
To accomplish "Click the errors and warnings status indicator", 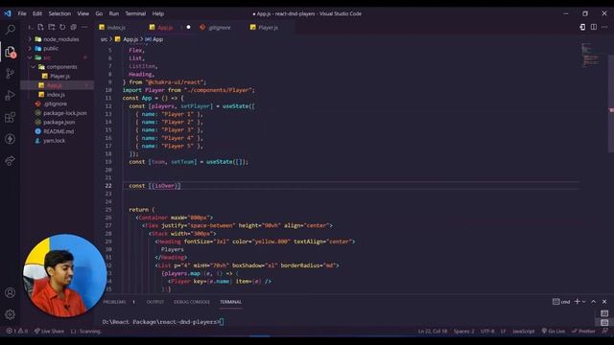I will point(17,331).
